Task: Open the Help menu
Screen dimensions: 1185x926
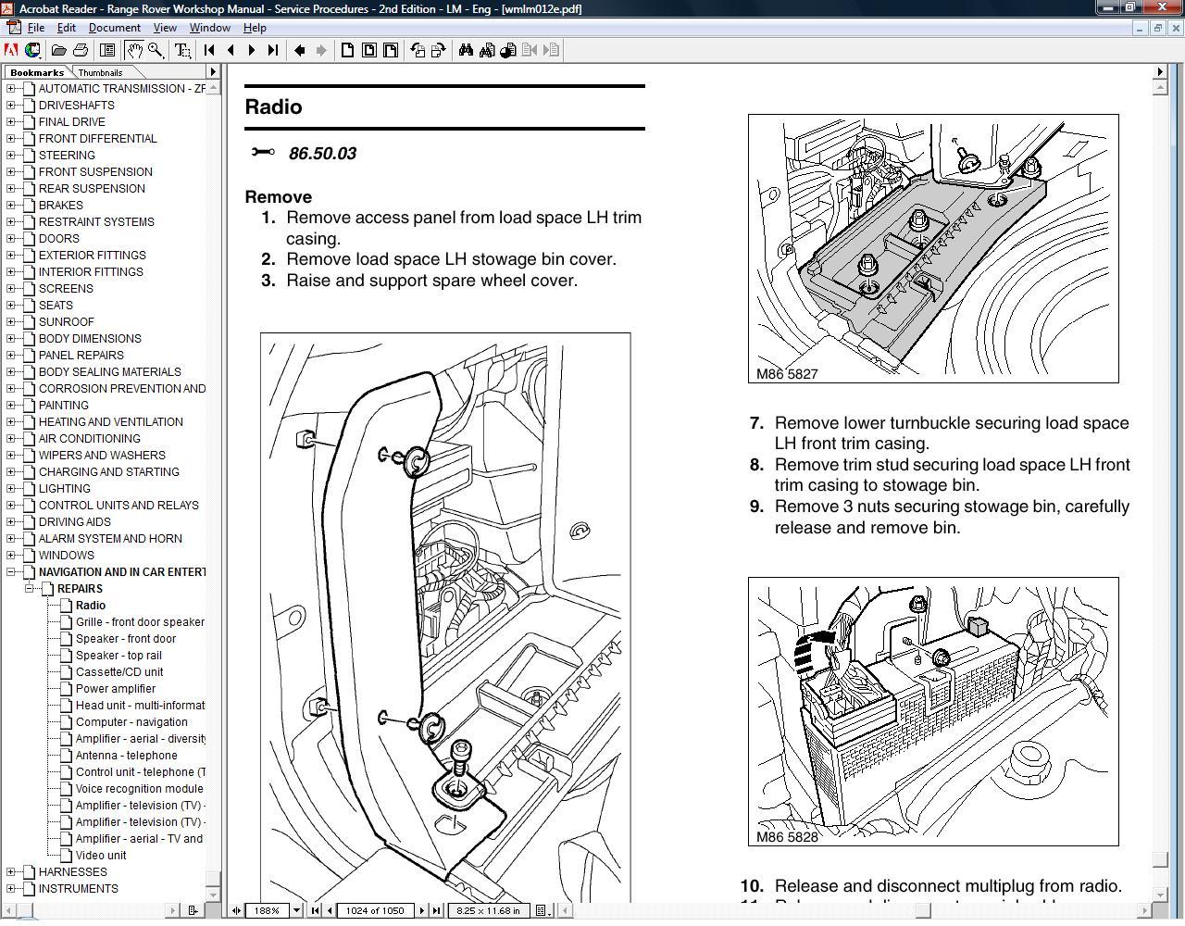Action: coord(255,28)
